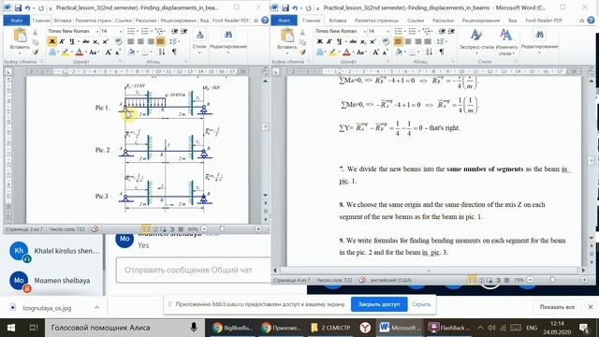Save the document in the left Word window
Viewport: 599px width, 337px height.
point(18,8)
